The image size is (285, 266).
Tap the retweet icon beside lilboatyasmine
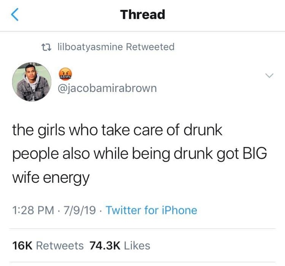click(46, 47)
